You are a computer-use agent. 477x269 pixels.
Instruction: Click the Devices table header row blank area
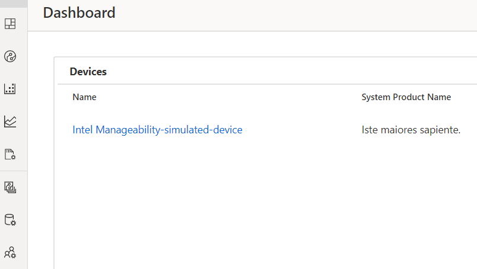coord(237,97)
